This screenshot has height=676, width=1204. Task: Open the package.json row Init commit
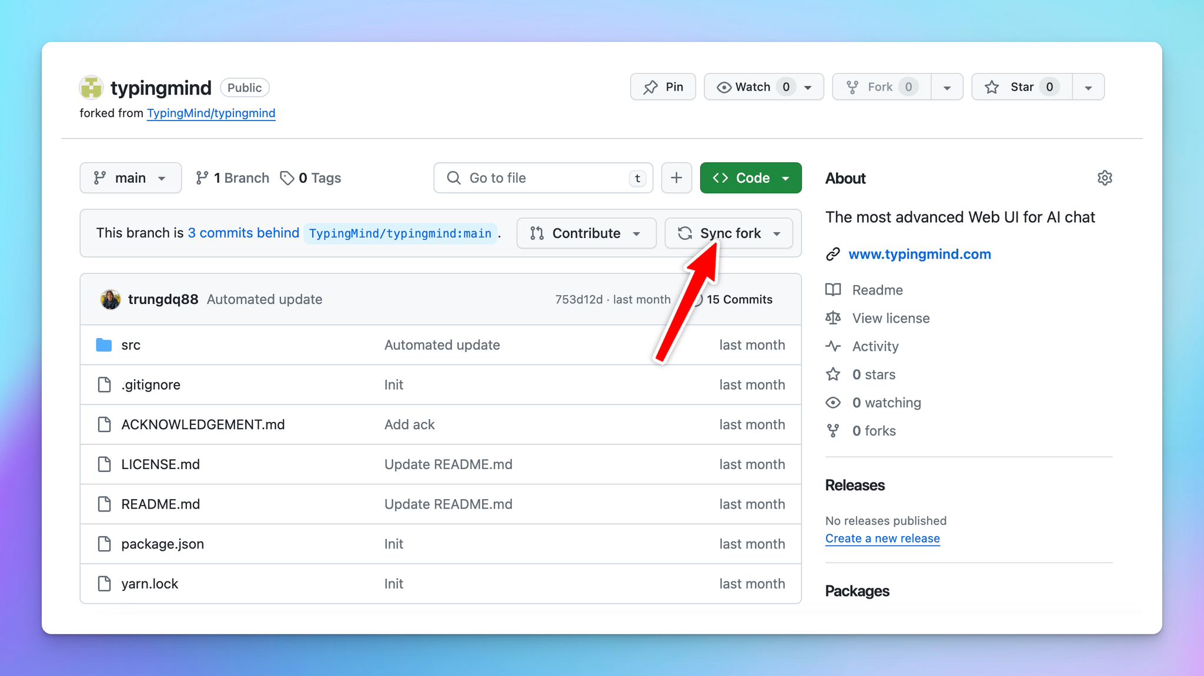(394, 544)
